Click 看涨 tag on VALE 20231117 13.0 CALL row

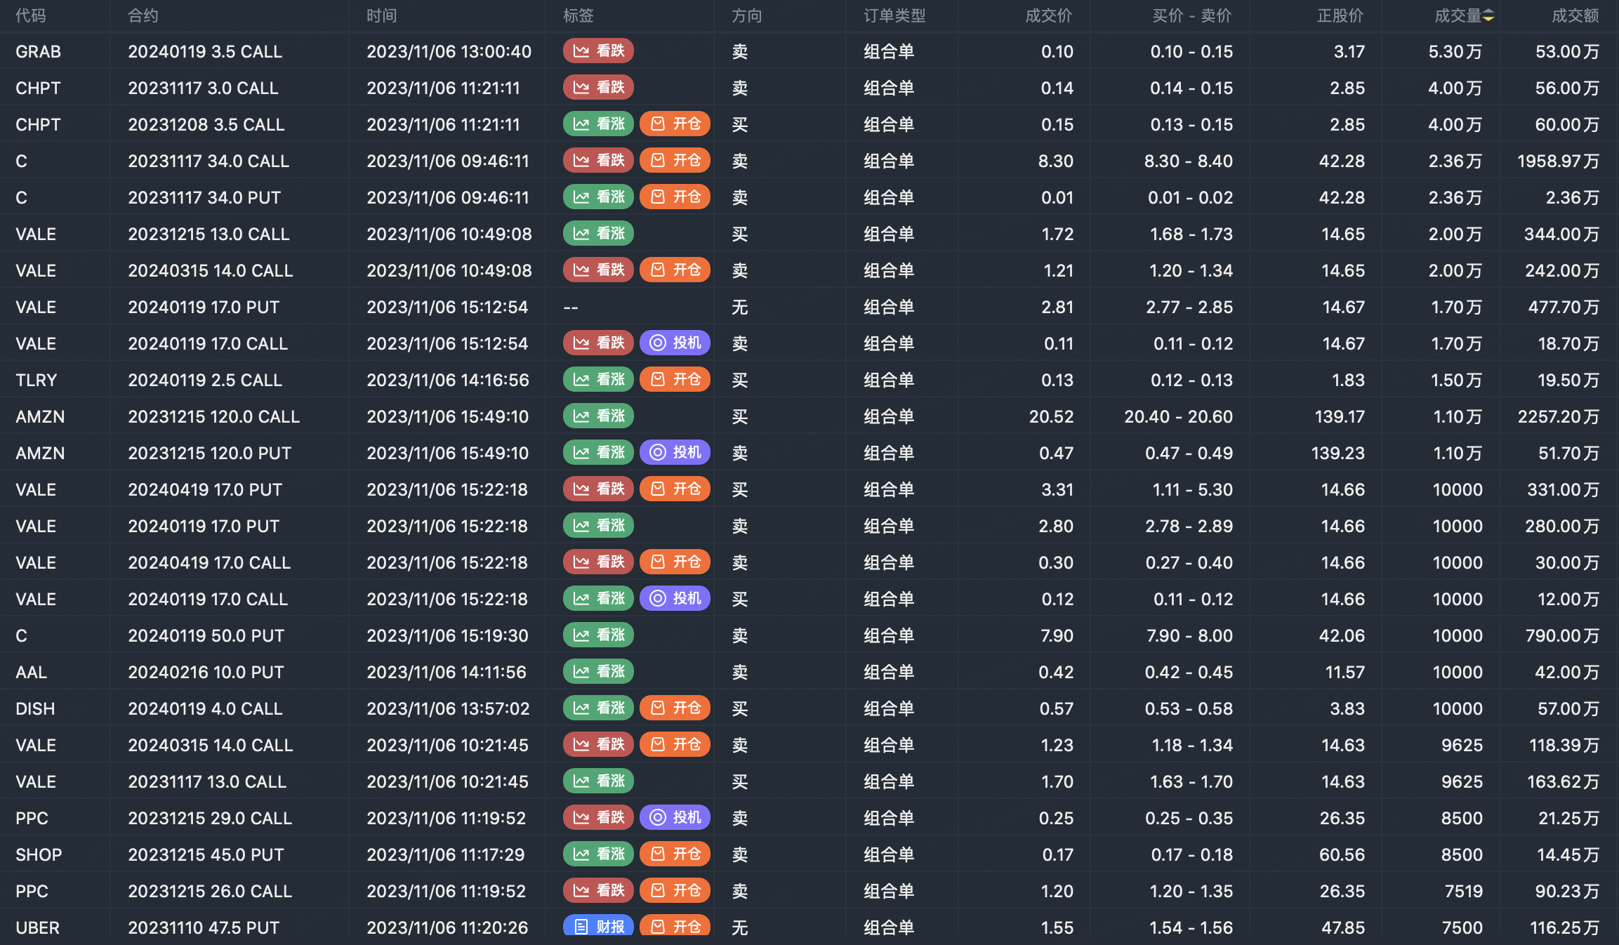pyautogui.click(x=599, y=781)
